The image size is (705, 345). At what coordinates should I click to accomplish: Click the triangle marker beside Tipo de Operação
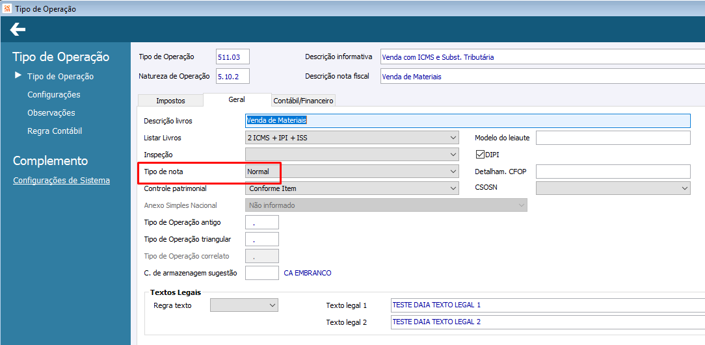(18, 75)
